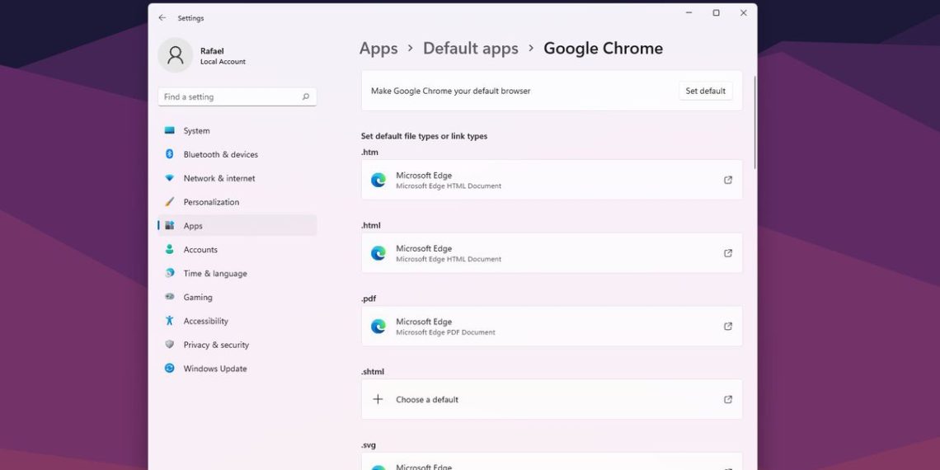Open Network & internet settings

237,178
